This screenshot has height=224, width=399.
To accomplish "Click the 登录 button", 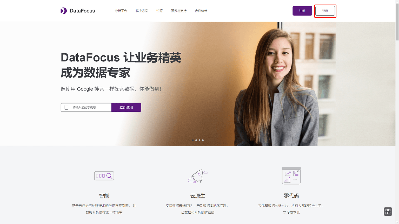I will tap(325, 11).
